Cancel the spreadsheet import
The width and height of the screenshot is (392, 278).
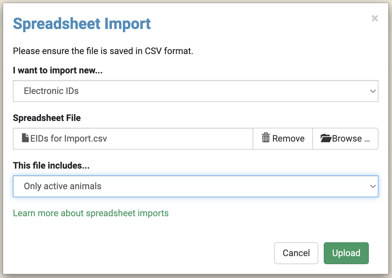coord(296,253)
